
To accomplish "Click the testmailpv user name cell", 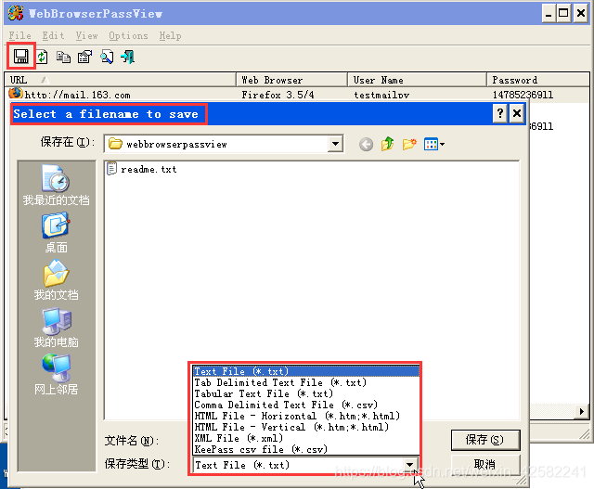I will point(381,95).
